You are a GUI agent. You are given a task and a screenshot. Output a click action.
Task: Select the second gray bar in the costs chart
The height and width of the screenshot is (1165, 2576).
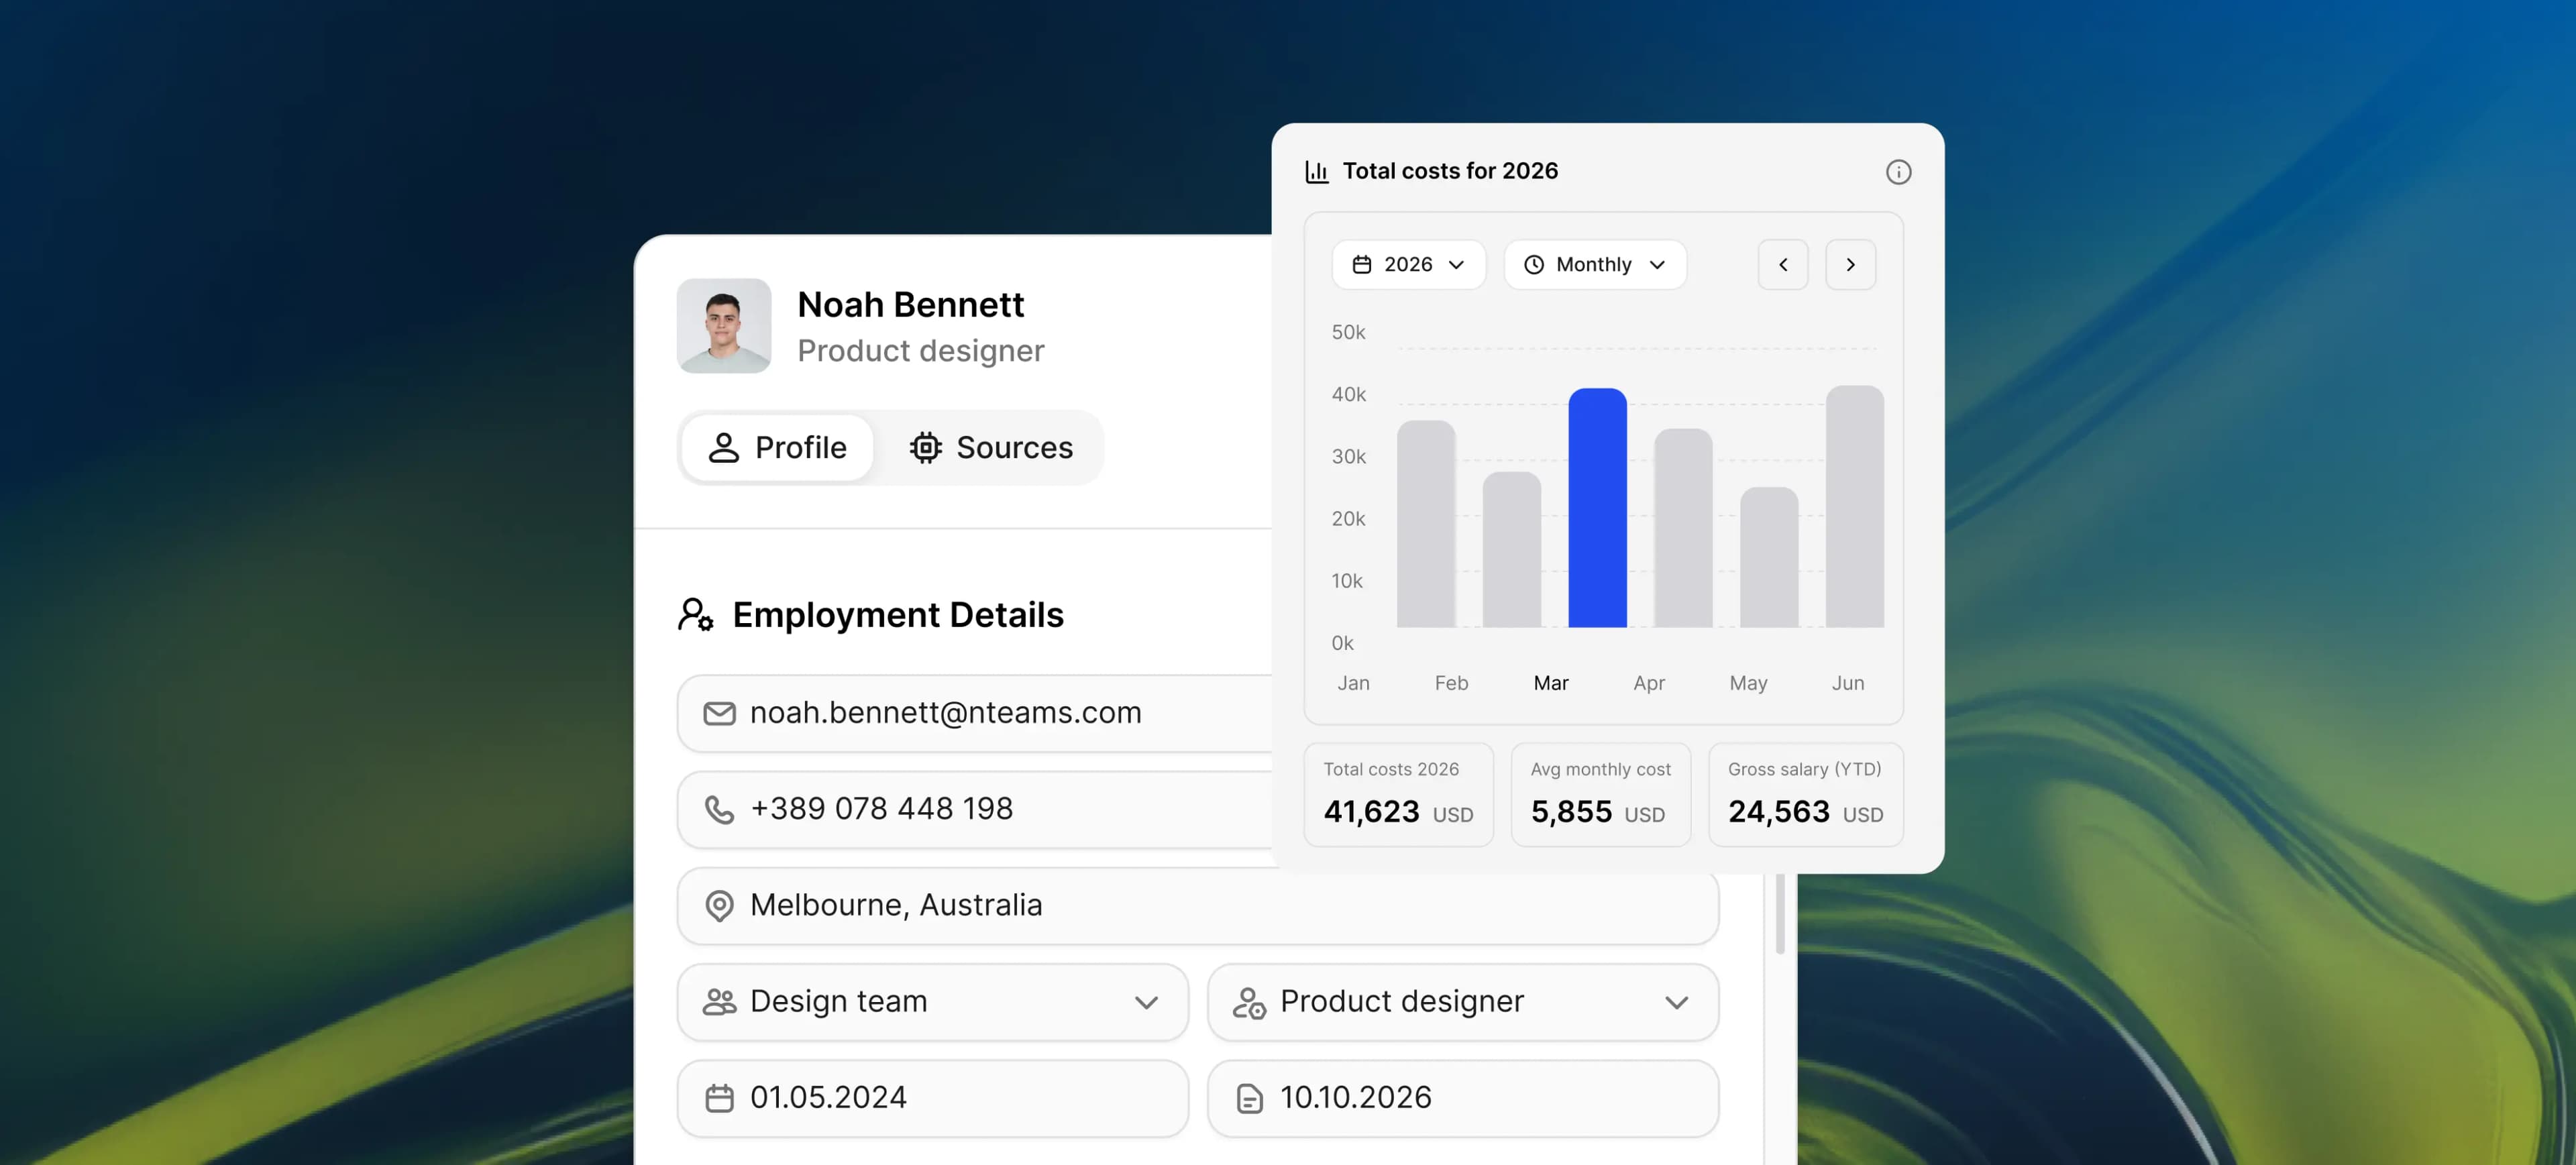[1512, 550]
